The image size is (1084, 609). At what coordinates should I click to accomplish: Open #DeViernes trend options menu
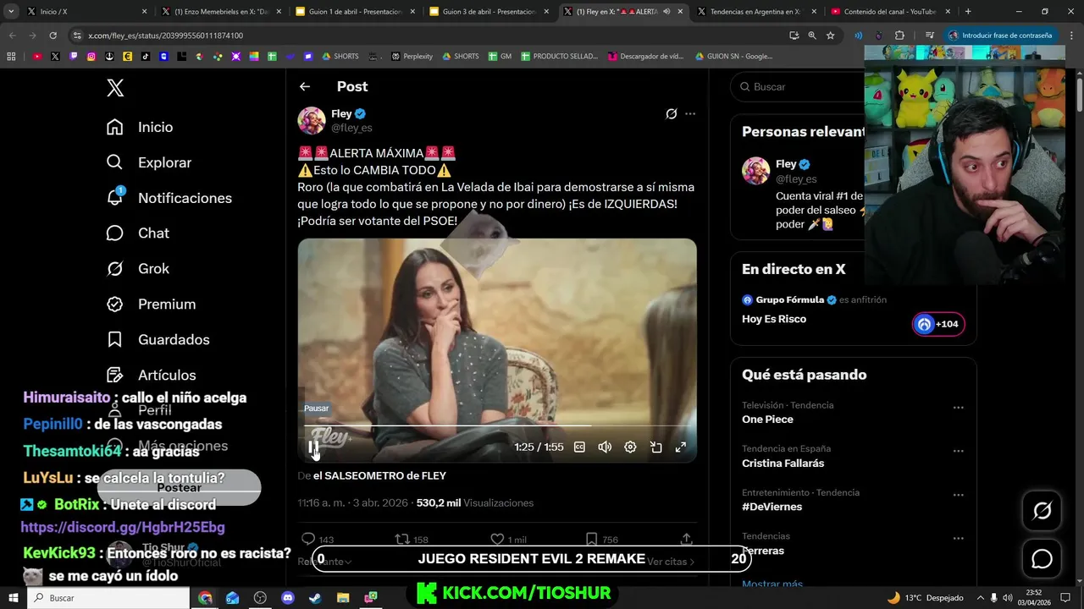[x=958, y=495]
